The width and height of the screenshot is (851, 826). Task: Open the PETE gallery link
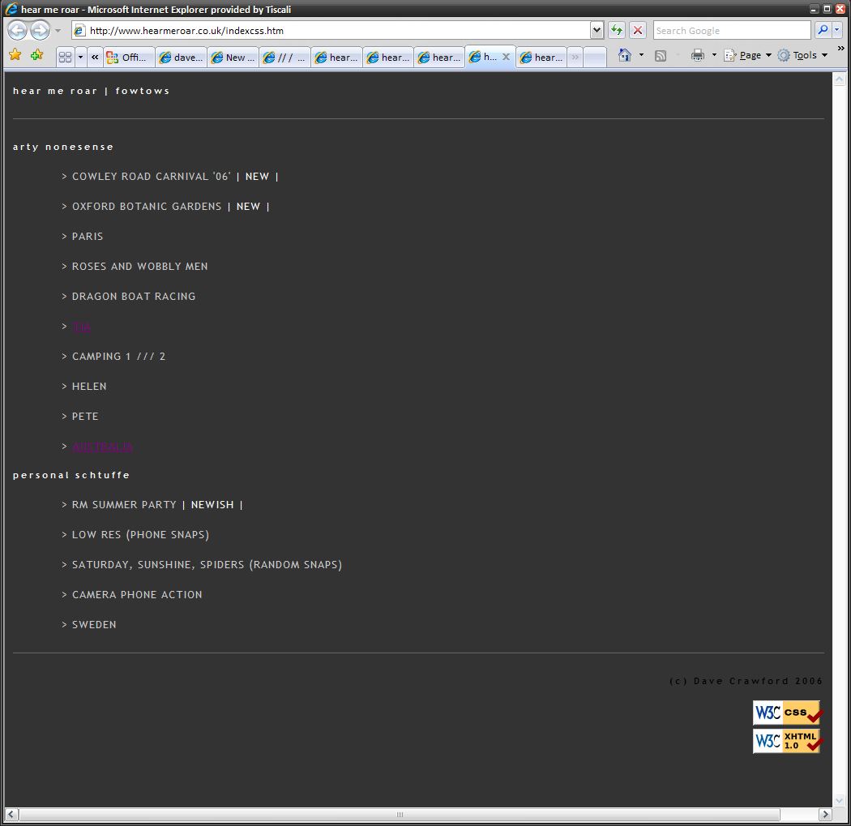[x=85, y=417]
